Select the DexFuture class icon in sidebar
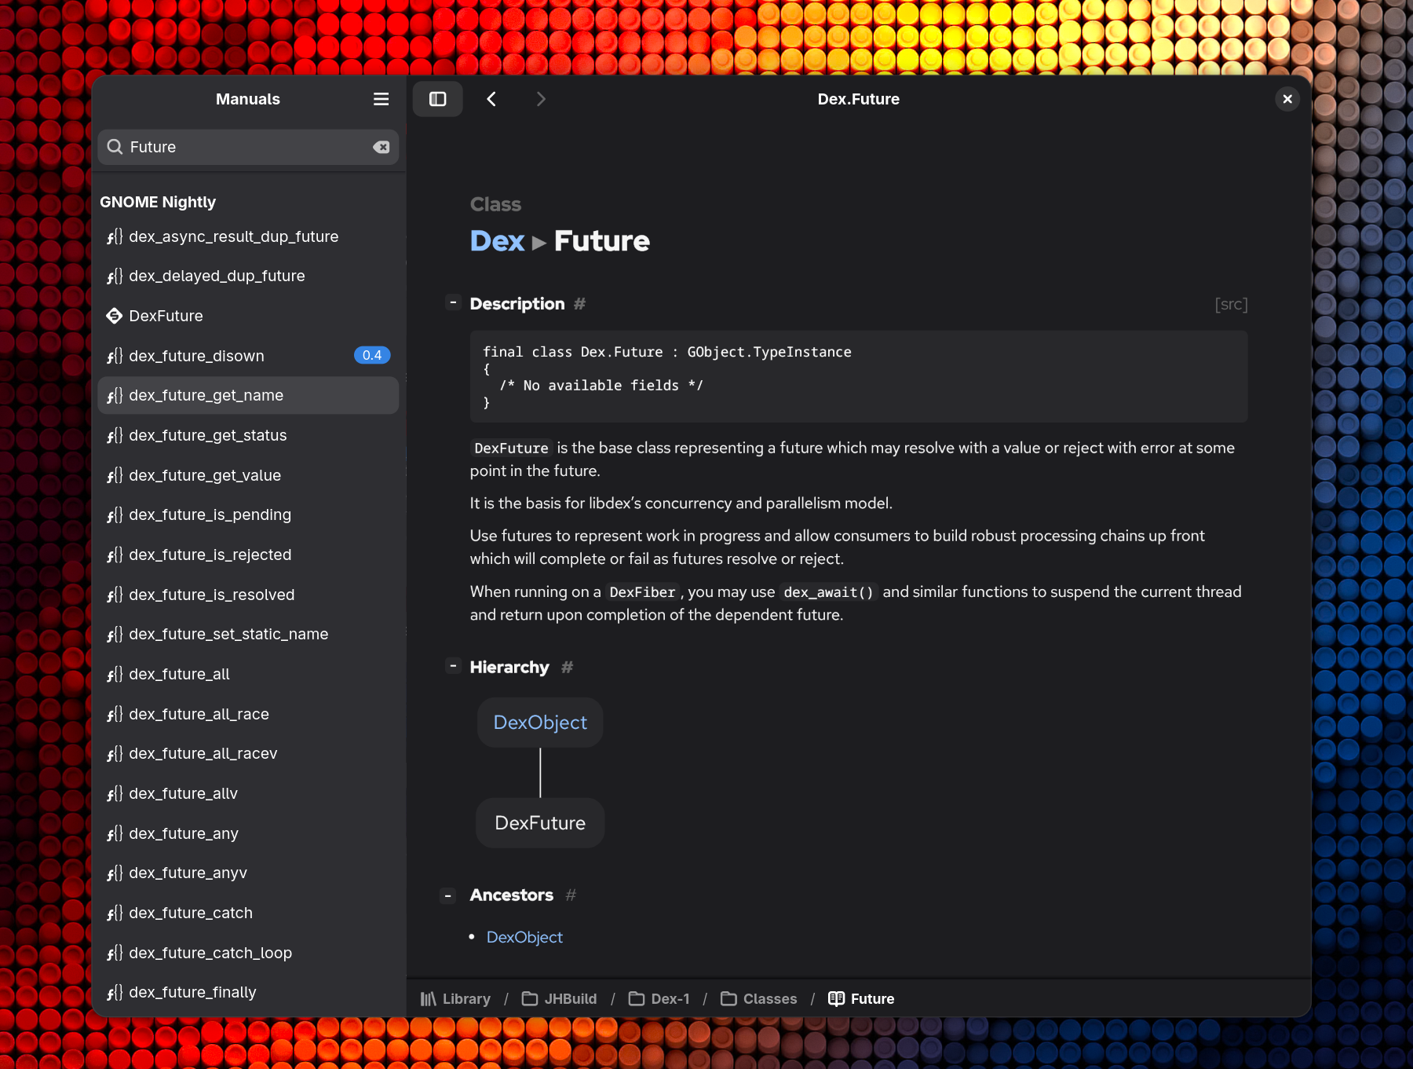This screenshot has height=1069, width=1413. click(114, 316)
